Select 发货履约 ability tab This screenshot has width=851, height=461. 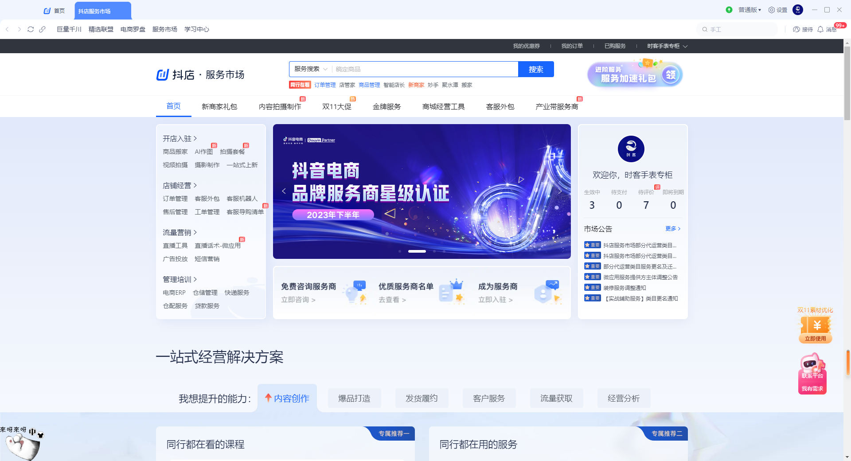422,398
